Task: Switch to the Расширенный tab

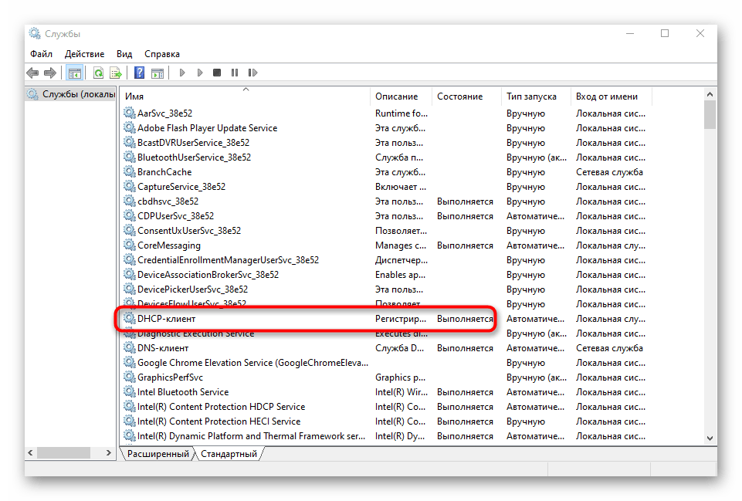Action: coord(158,454)
